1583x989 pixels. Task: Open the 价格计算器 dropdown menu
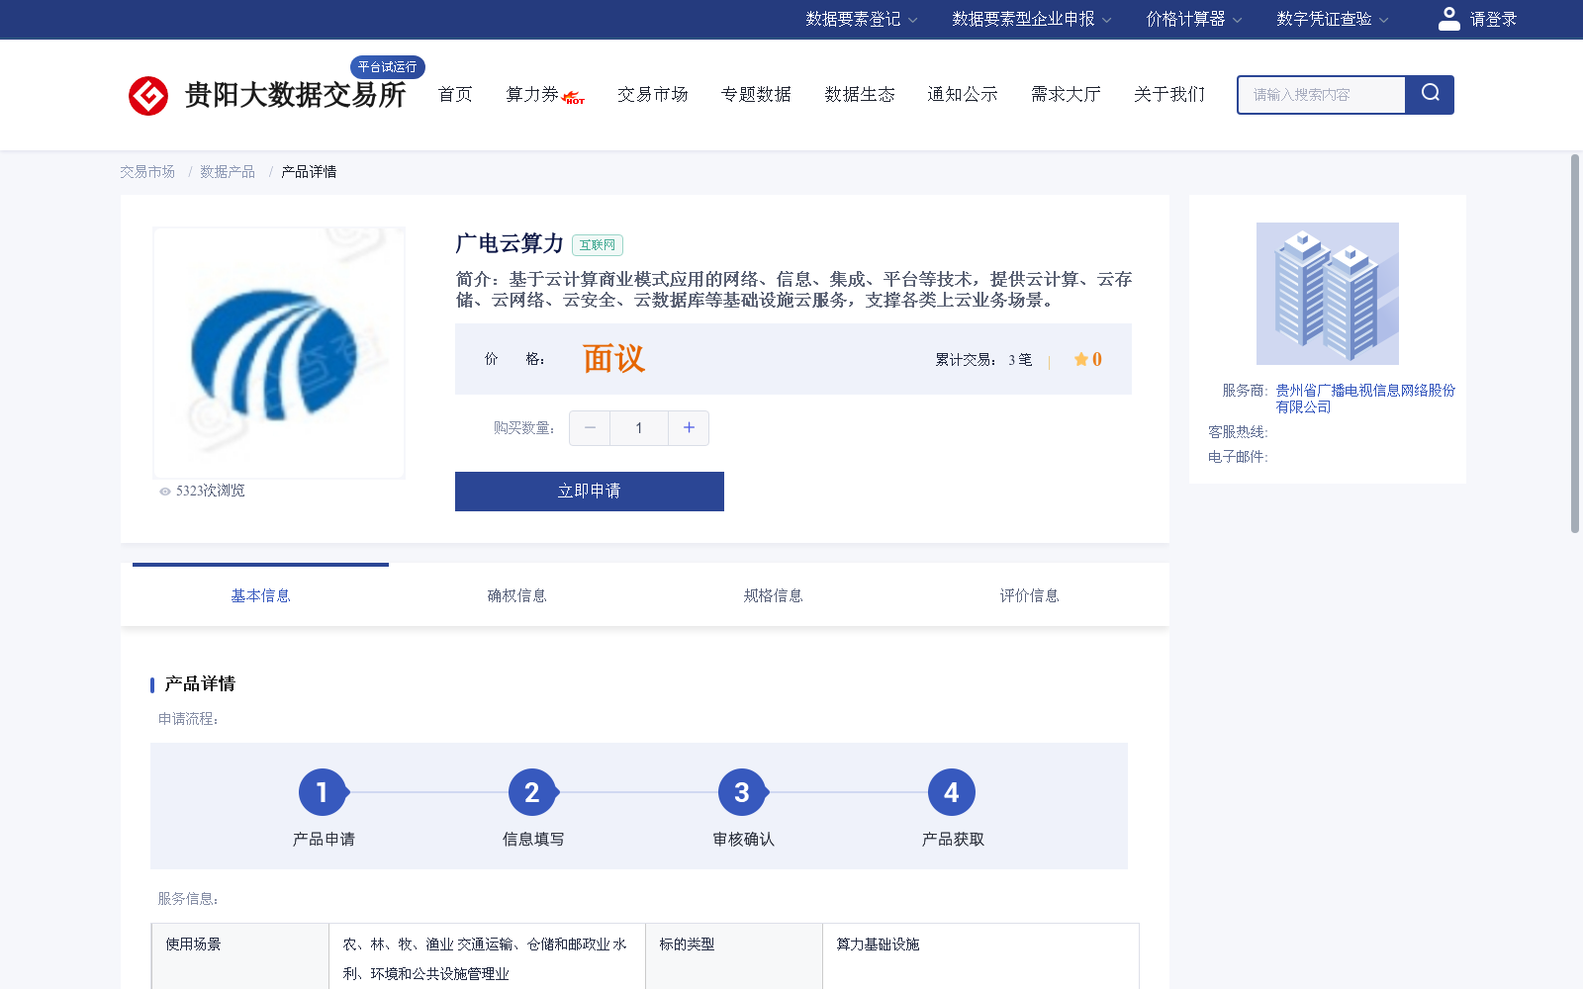1194,19
